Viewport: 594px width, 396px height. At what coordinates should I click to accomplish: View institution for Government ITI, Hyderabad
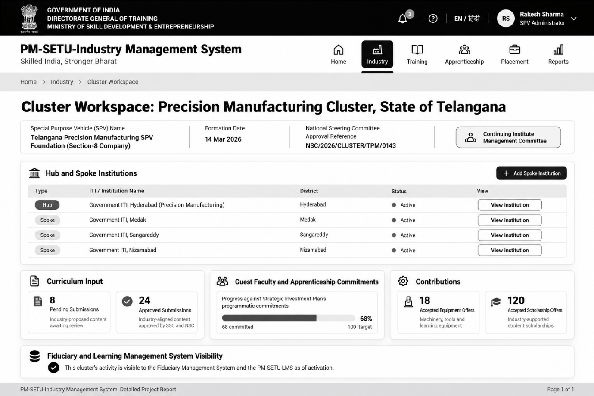coord(510,205)
